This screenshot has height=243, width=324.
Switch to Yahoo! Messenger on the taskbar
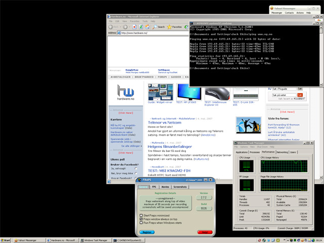(29, 240)
